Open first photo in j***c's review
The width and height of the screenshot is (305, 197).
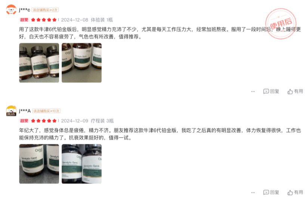39,63
